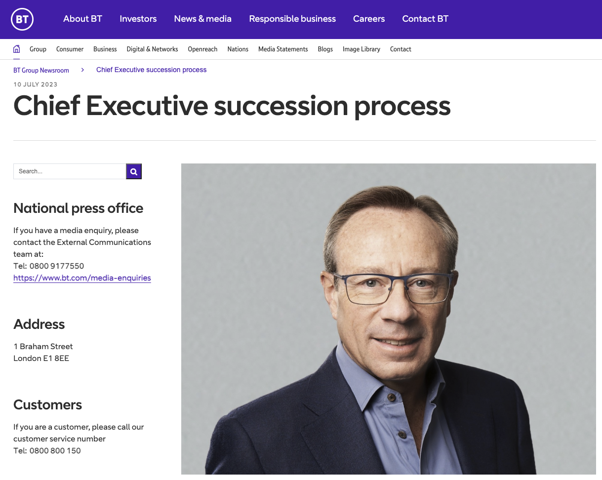This screenshot has height=480, width=602.
Task: Go to News & media section
Action: 202,19
